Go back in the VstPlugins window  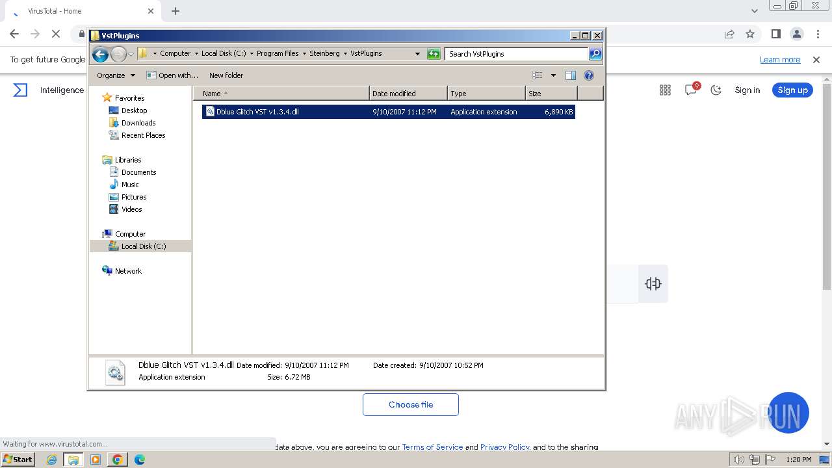(100, 54)
